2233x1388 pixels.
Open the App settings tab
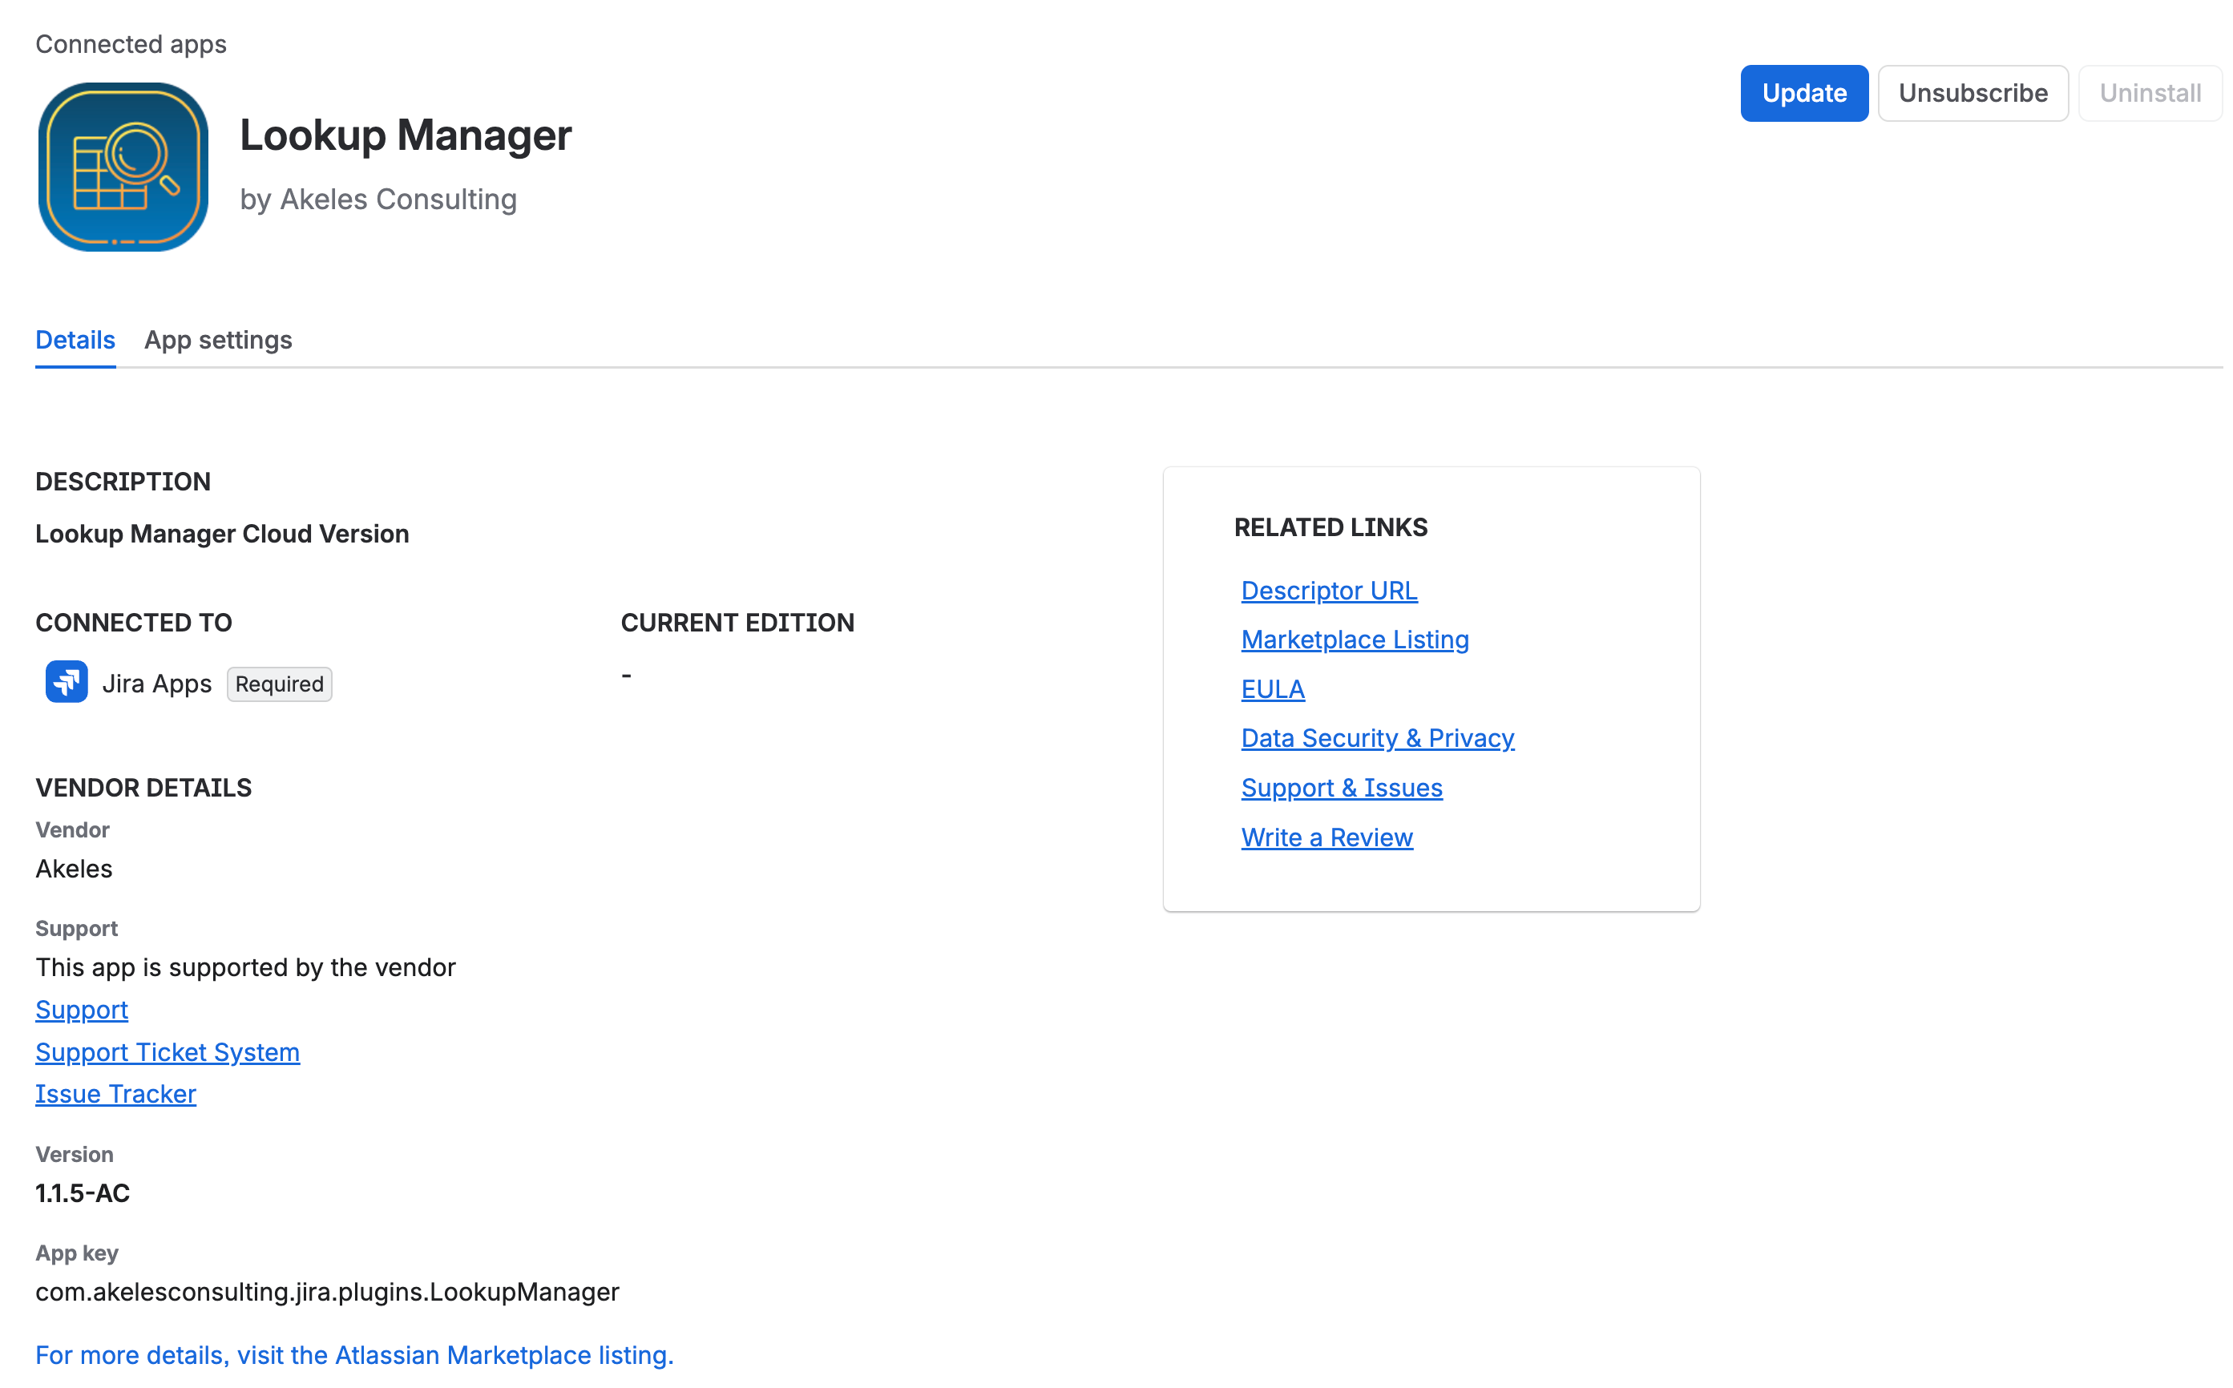[x=219, y=340]
